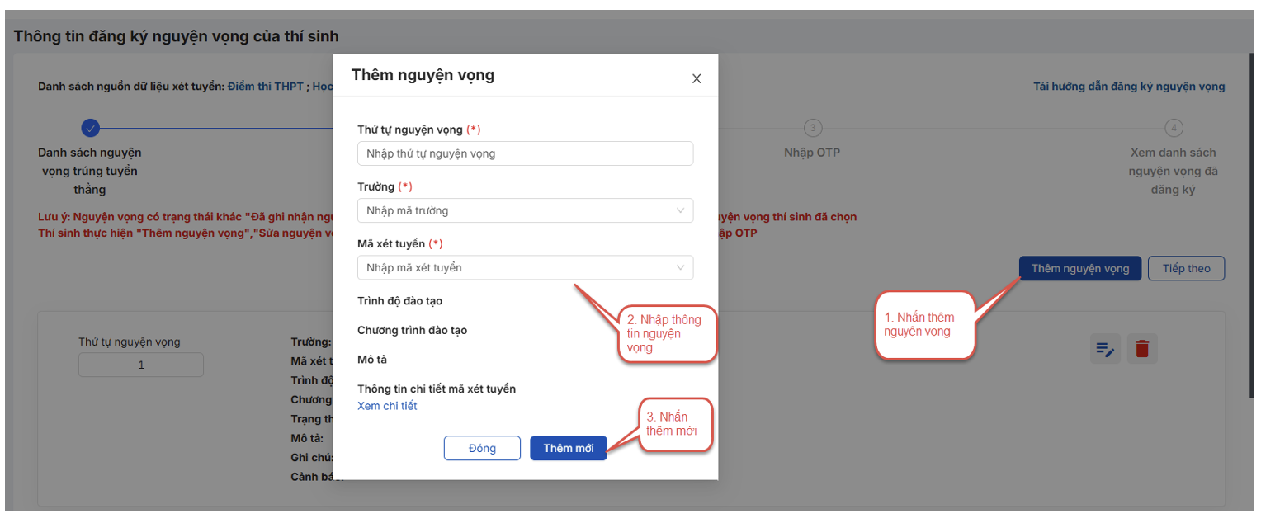Open the Trường dropdown
1261x523 pixels.
(x=525, y=210)
